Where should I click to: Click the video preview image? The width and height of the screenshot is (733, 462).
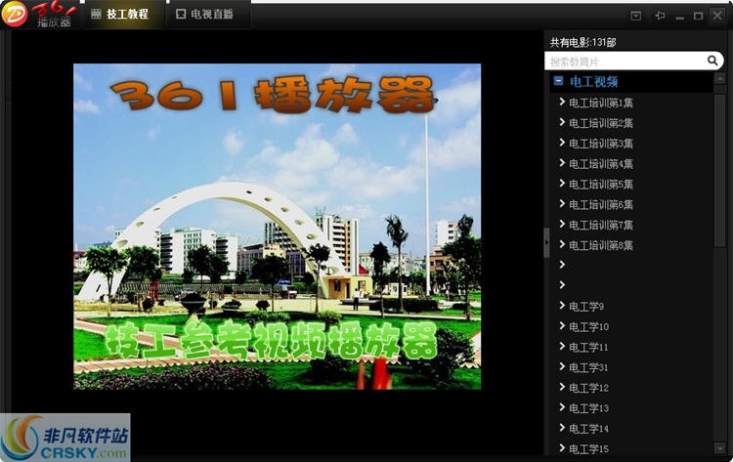point(277,227)
